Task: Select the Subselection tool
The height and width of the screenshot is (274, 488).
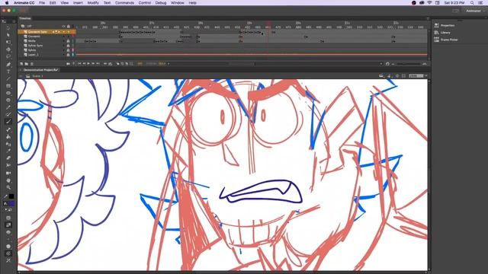Action: (x=8, y=35)
